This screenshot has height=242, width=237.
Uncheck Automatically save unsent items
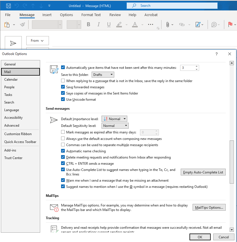pos(63,67)
